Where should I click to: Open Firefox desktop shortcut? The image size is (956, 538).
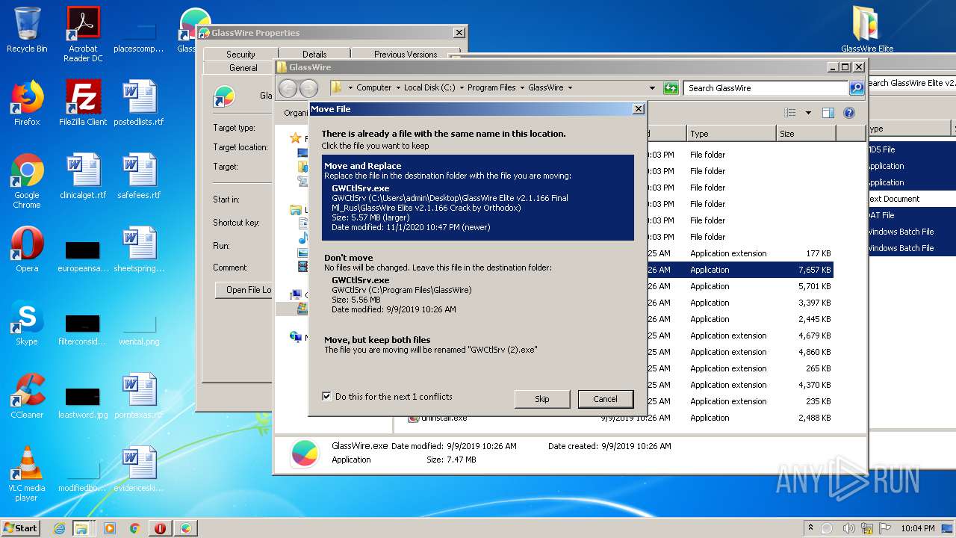(x=27, y=103)
